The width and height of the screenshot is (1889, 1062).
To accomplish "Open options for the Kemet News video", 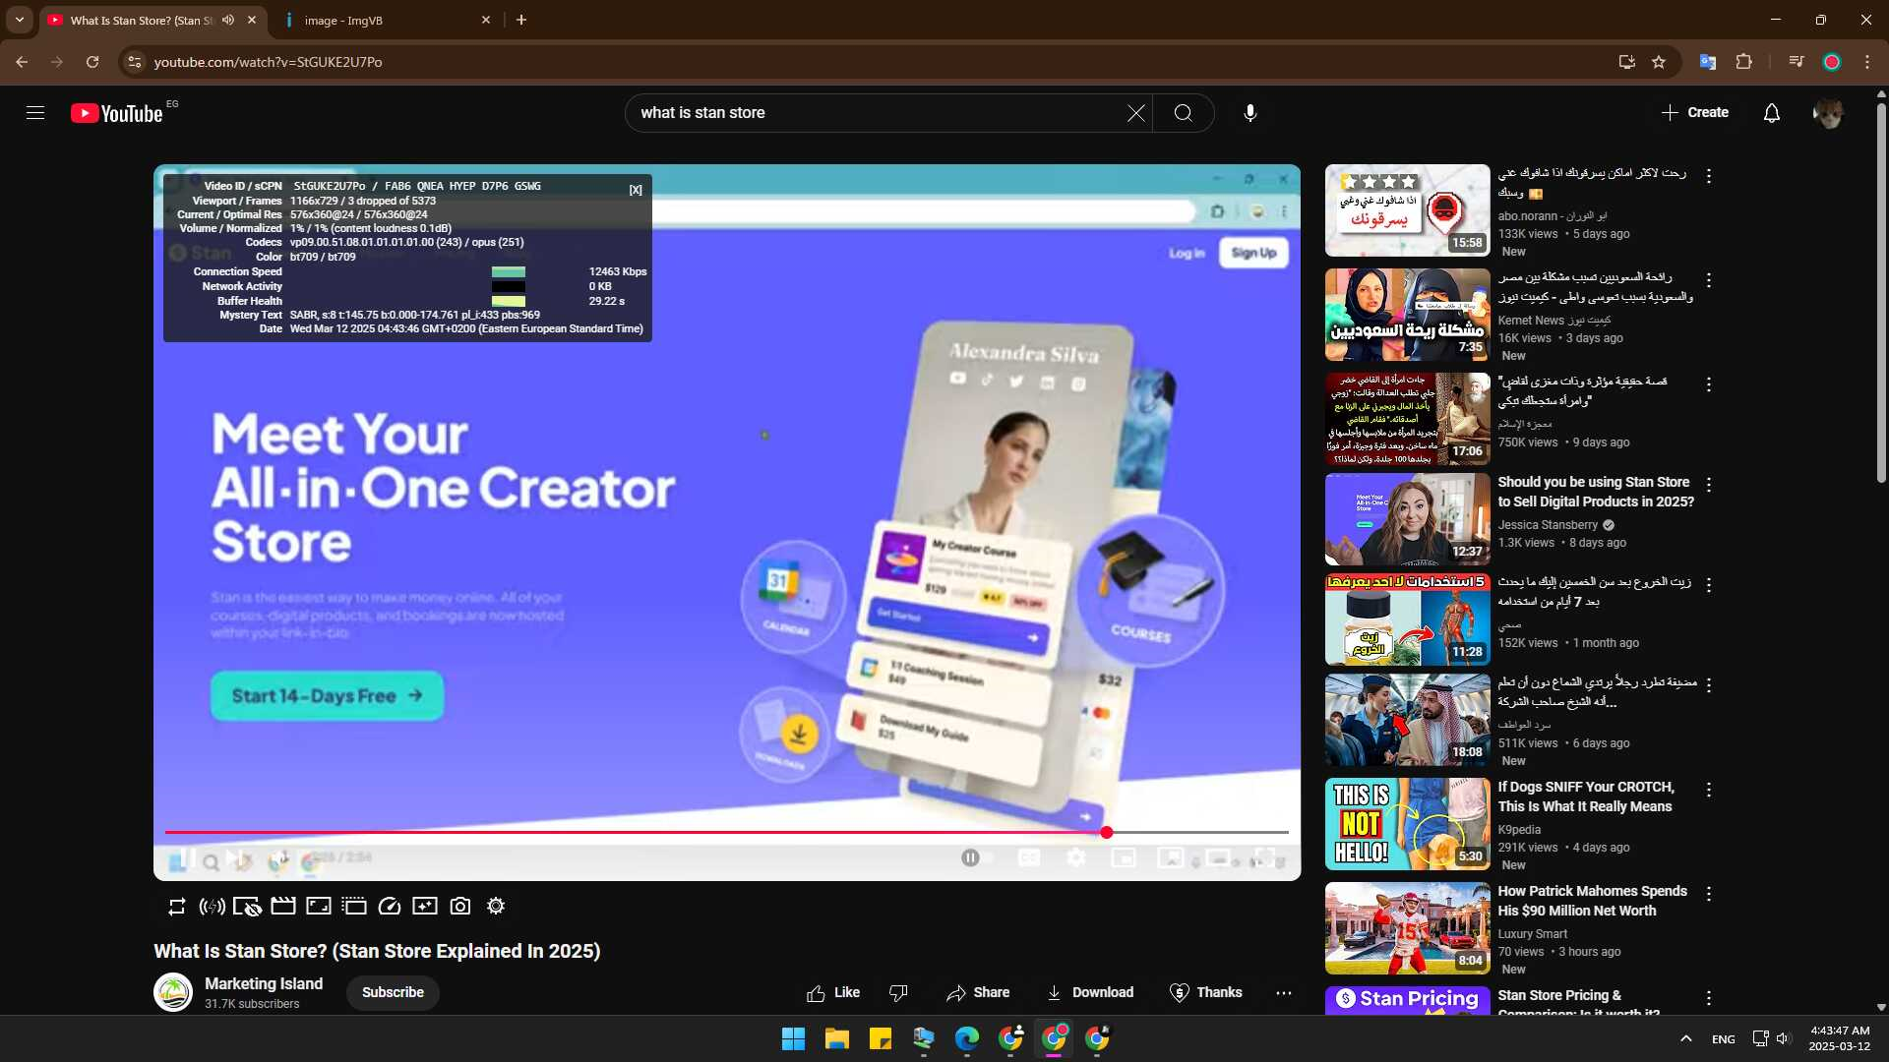I will (x=1709, y=280).
